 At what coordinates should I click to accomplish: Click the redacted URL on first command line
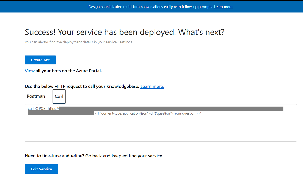coord(171,109)
